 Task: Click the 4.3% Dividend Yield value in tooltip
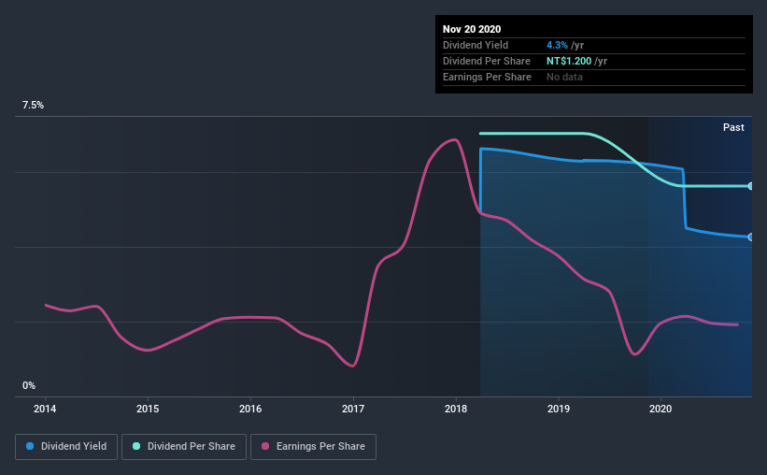(x=557, y=45)
